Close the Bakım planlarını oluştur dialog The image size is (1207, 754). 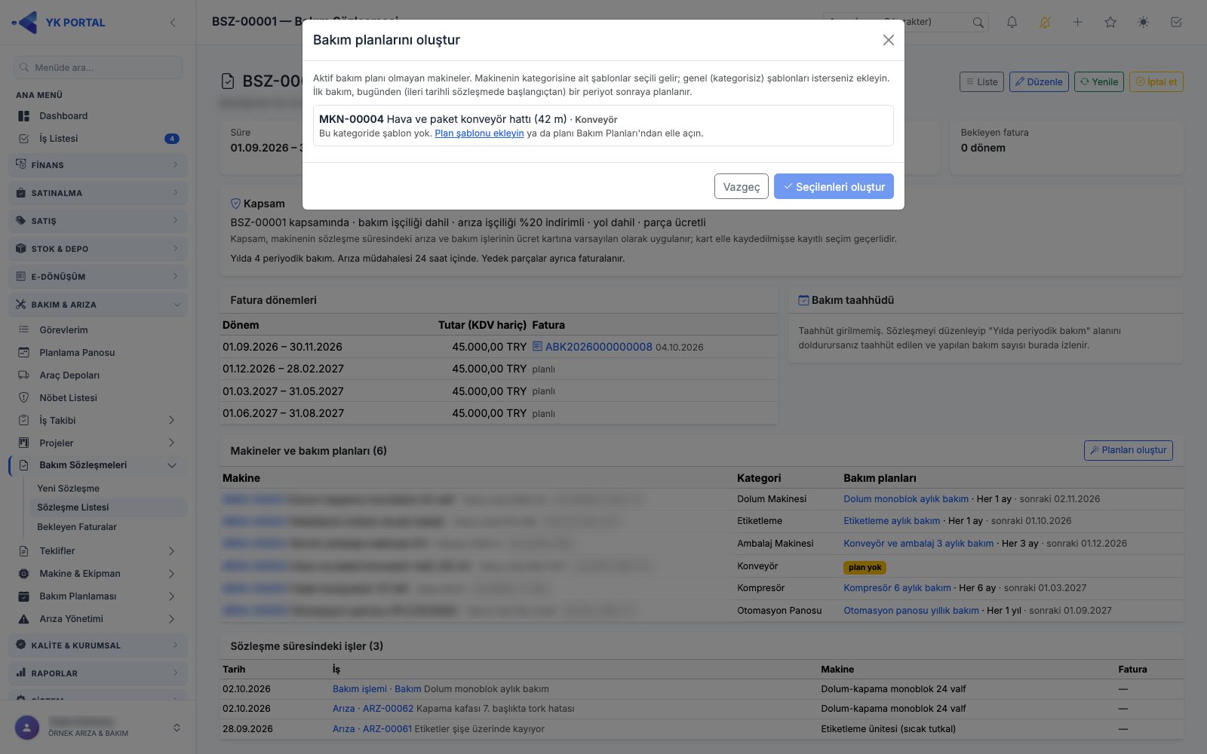pyautogui.click(x=888, y=40)
